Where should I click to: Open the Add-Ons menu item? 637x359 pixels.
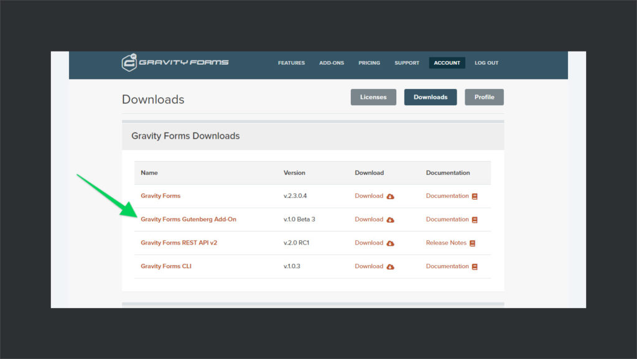tap(332, 63)
